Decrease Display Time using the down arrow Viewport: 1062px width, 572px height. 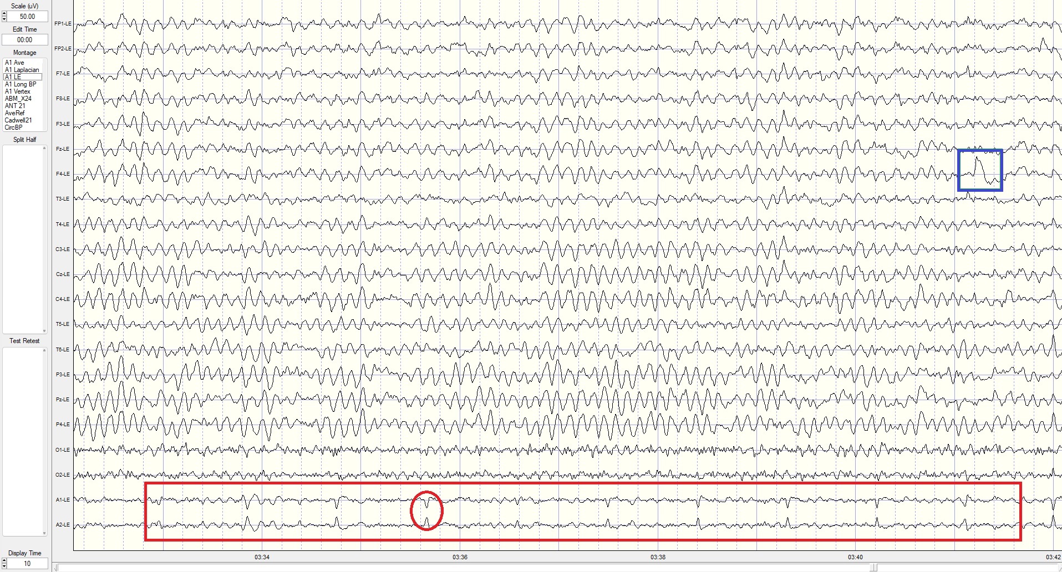pyautogui.click(x=4, y=566)
